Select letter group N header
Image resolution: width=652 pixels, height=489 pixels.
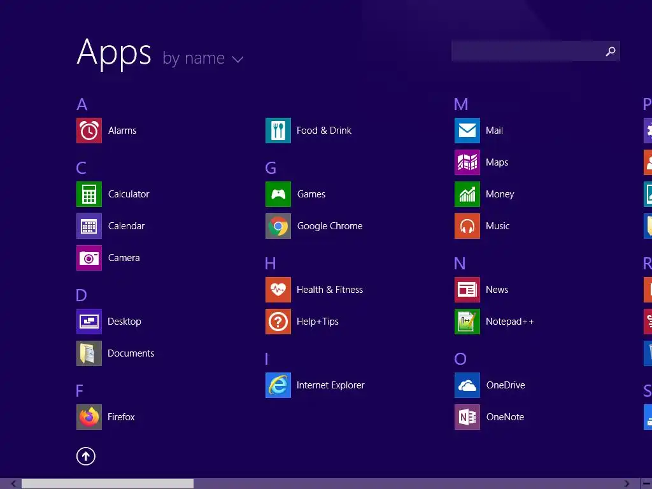pyautogui.click(x=460, y=264)
